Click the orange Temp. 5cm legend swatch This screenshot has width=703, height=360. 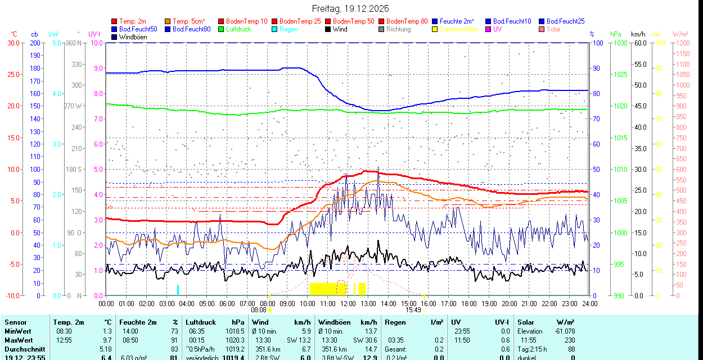(168, 21)
